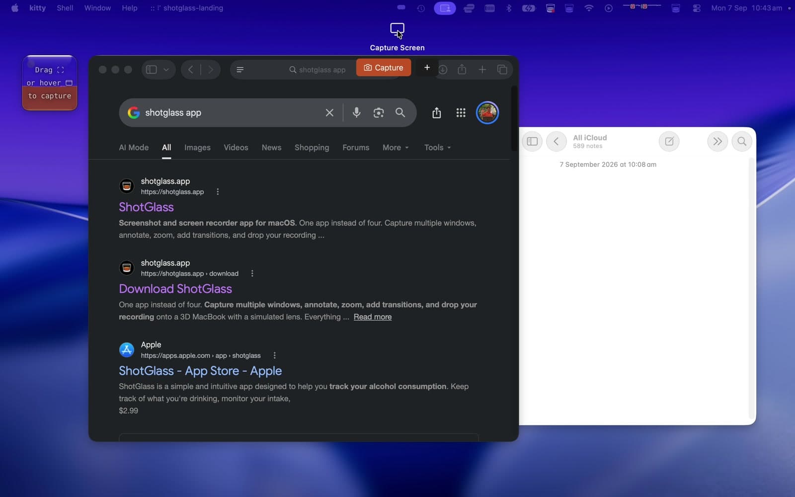Toggle the Safari sidebar icon
The image size is (795, 497).
click(152, 70)
